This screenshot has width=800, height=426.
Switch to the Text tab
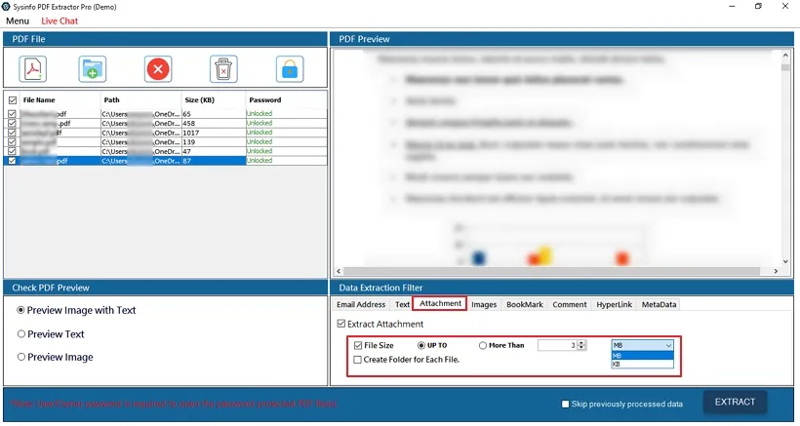pos(402,304)
